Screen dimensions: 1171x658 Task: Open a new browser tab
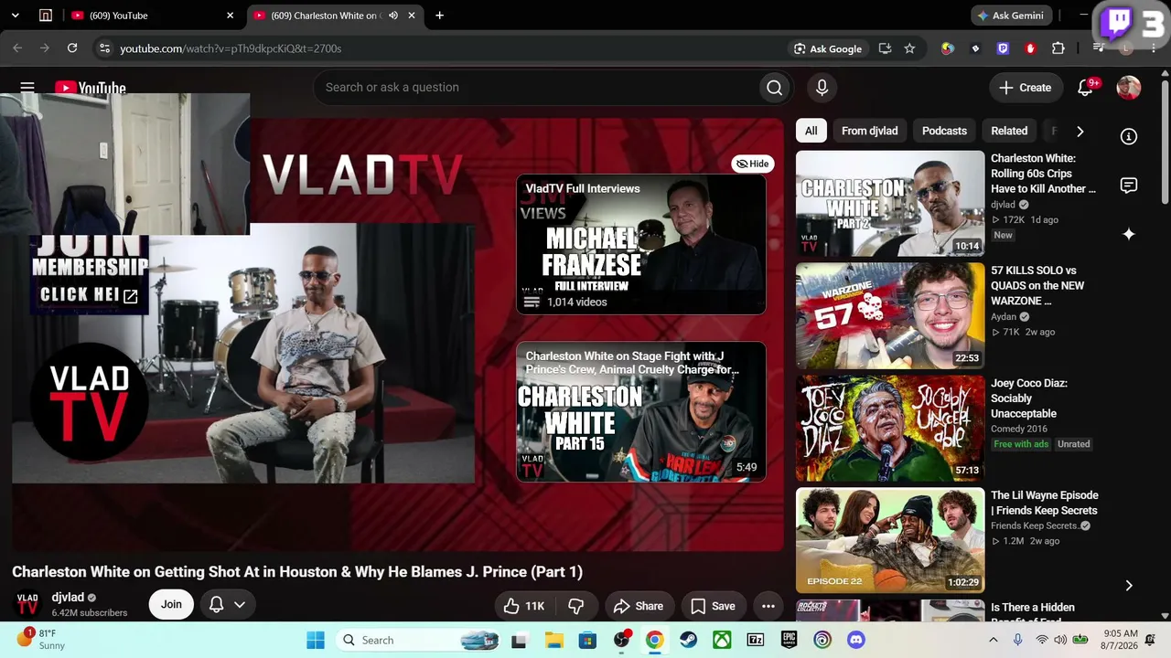[439, 16]
